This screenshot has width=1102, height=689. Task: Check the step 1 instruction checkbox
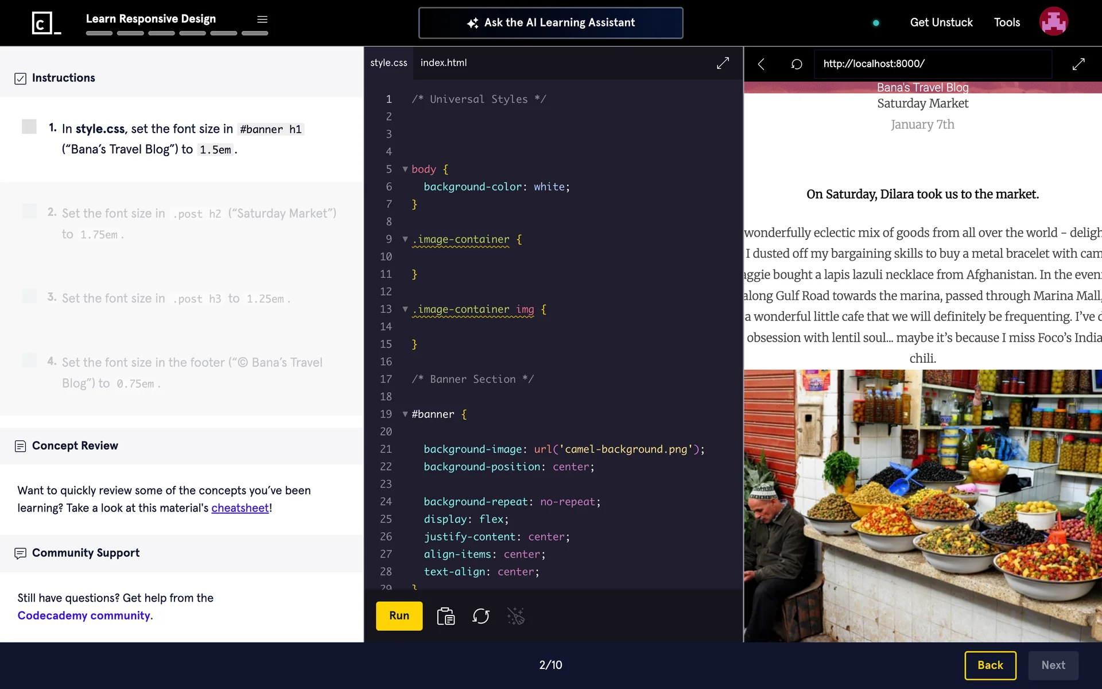29,126
